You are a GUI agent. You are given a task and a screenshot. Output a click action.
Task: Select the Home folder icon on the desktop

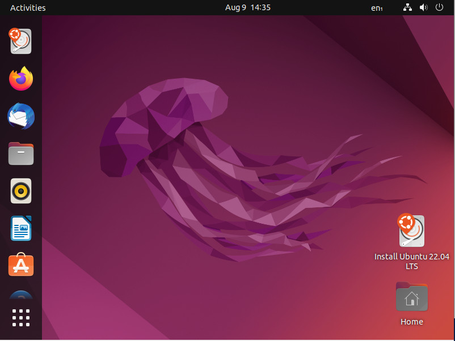411,296
